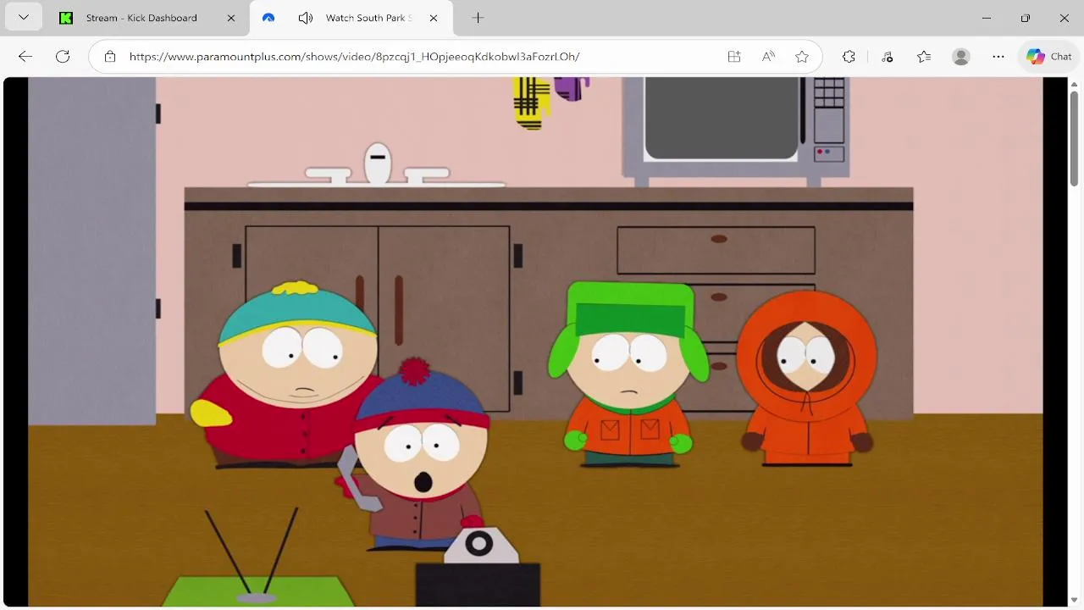Click the Kick favicon on the first tab
Screen dimensions: 1084x610
(x=66, y=18)
